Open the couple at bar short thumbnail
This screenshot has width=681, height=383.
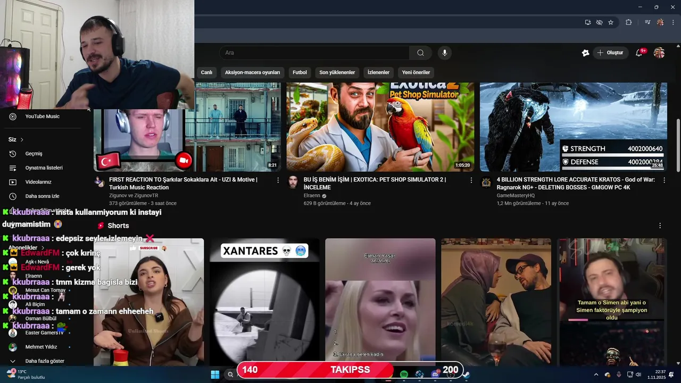(x=496, y=302)
